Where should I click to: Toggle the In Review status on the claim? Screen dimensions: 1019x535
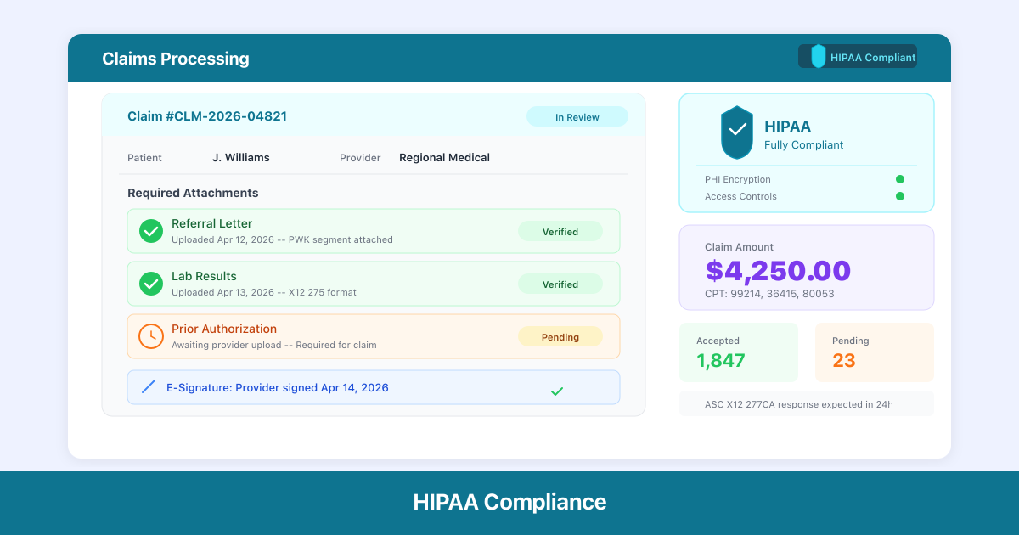577,116
